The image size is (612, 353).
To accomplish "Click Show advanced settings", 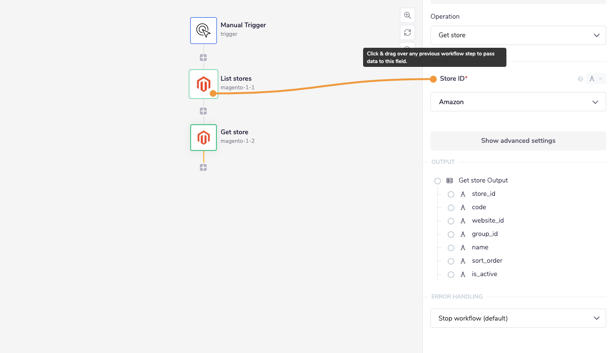I will [x=518, y=140].
